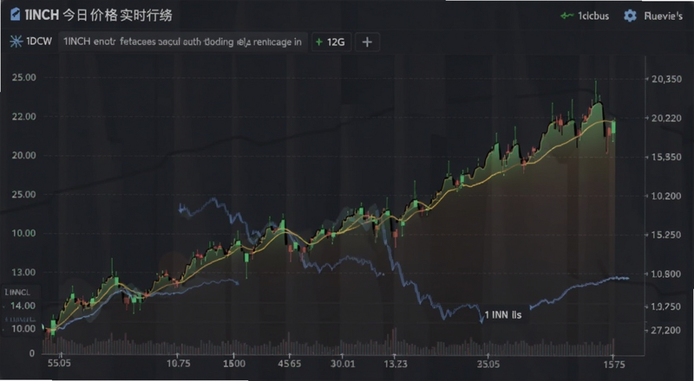Select the 10.75 time axis marker
The width and height of the screenshot is (694, 381).
[179, 364]
